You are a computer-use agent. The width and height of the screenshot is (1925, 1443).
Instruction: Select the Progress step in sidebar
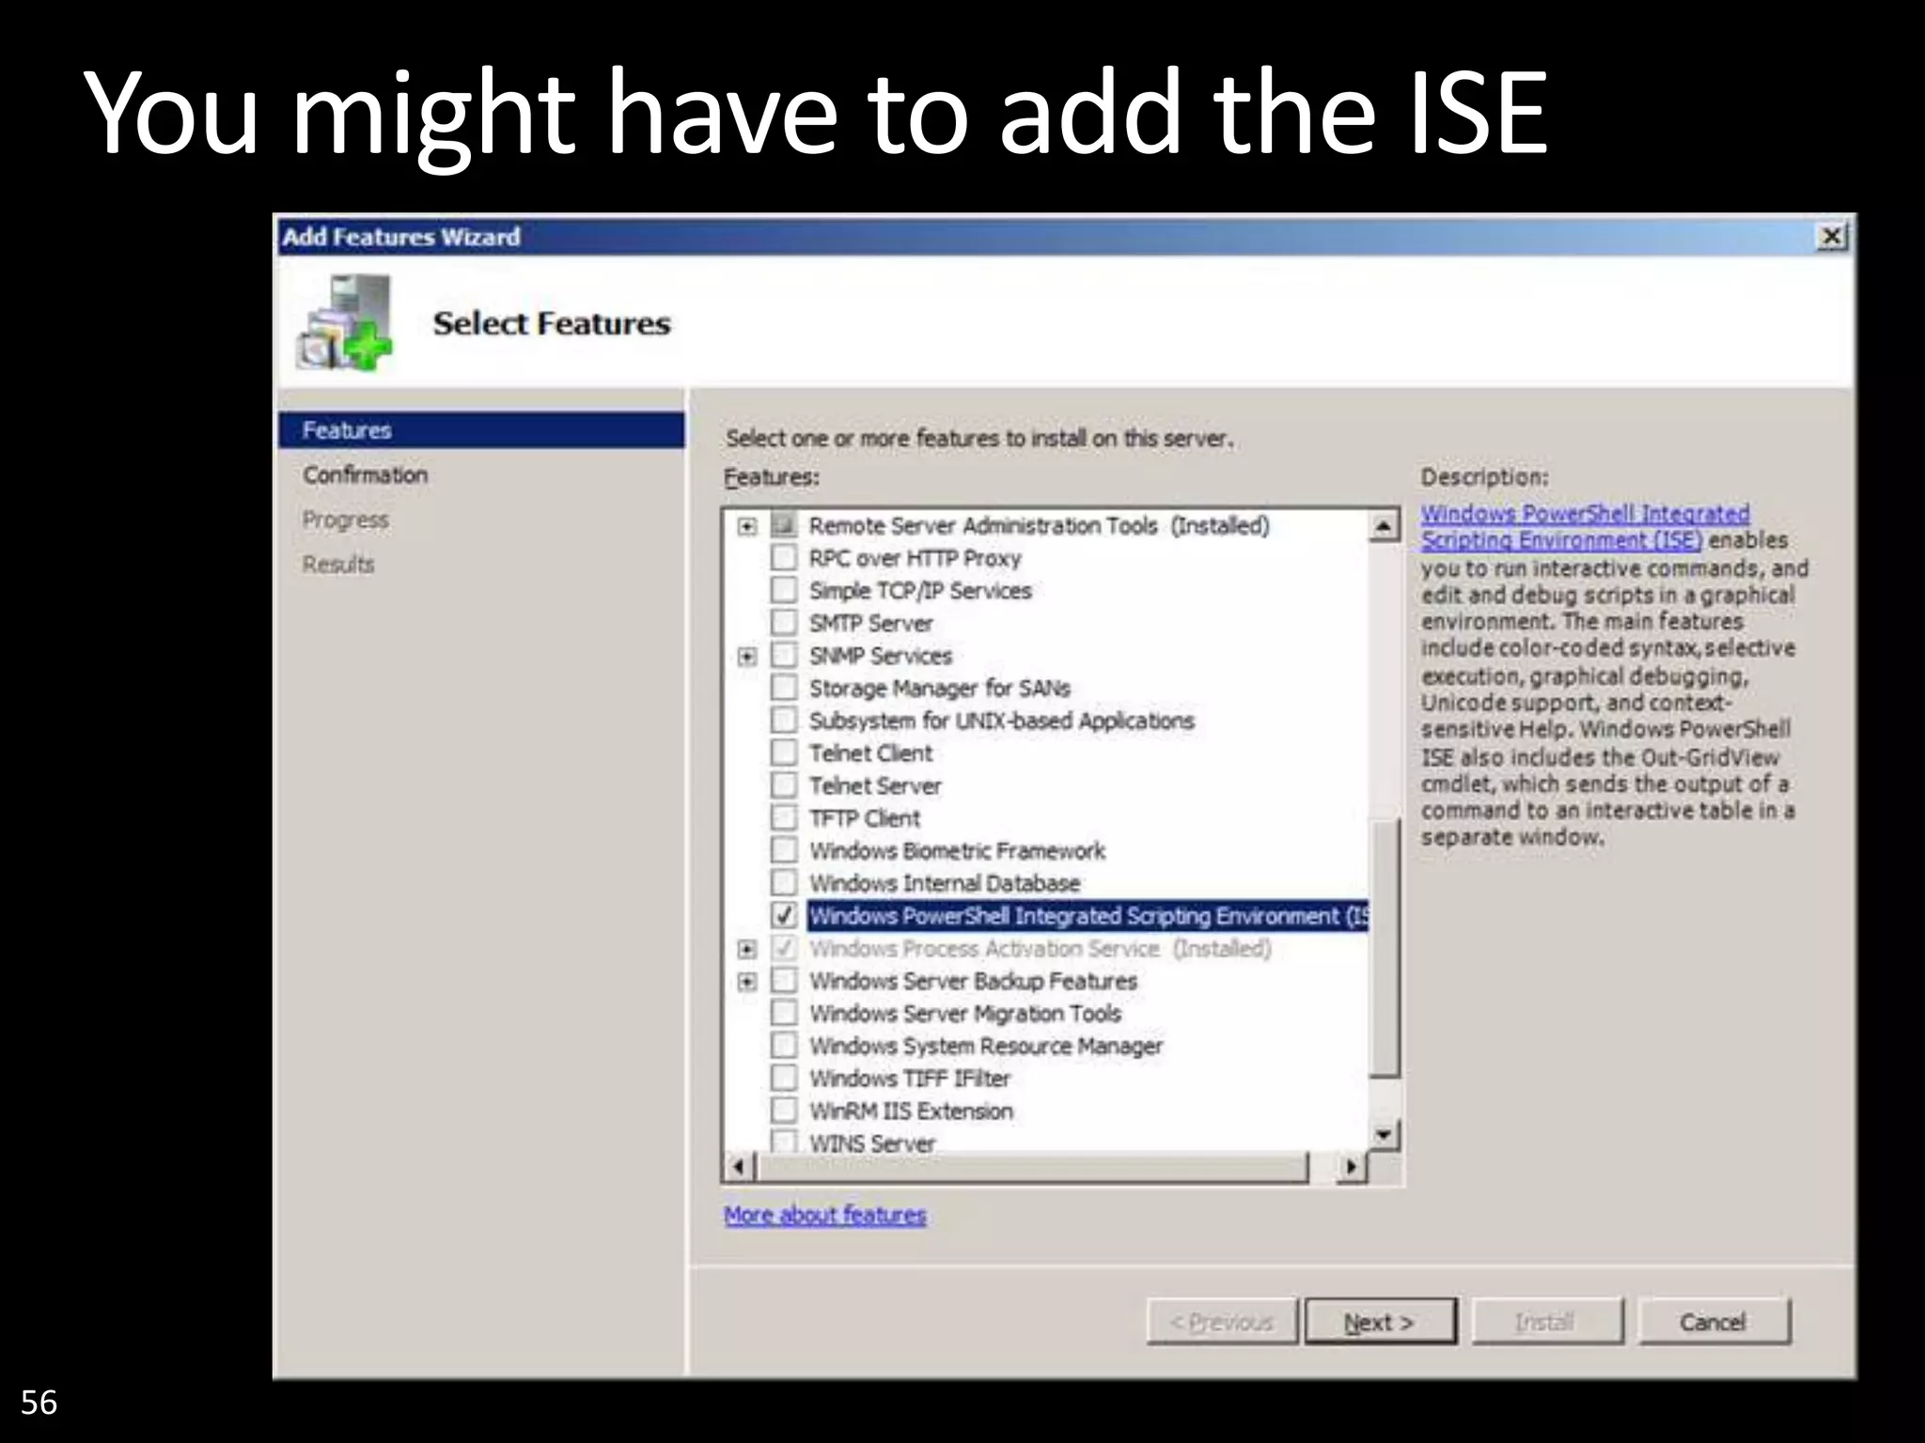(345, 520)
